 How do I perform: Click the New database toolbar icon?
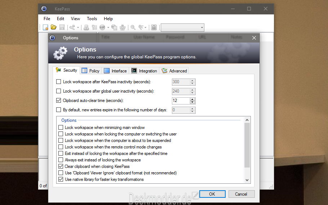[x=45, y=27]
